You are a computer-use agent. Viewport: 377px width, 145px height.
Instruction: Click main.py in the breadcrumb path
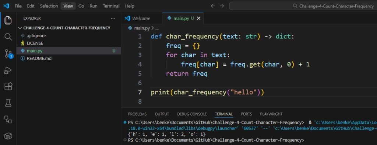click(x=142, y=28)
